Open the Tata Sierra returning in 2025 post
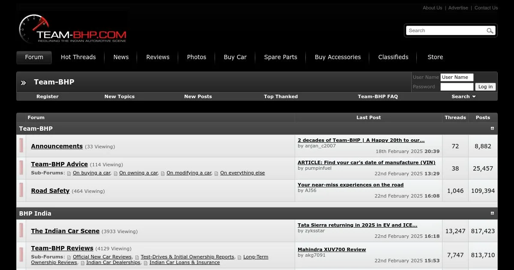This screenshot has width=514, height=270. pyautogui.click(x=358, y=225)
